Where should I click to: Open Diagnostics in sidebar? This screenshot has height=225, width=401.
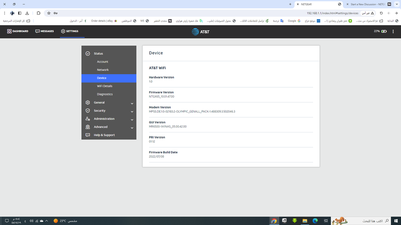[x=105, y=94]
